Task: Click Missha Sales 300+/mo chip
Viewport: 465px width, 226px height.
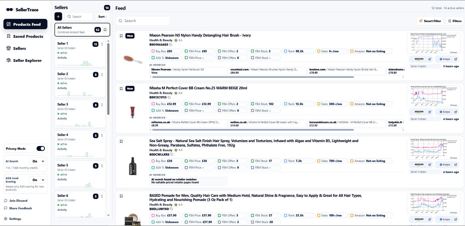Action: (x=330, y=104)
